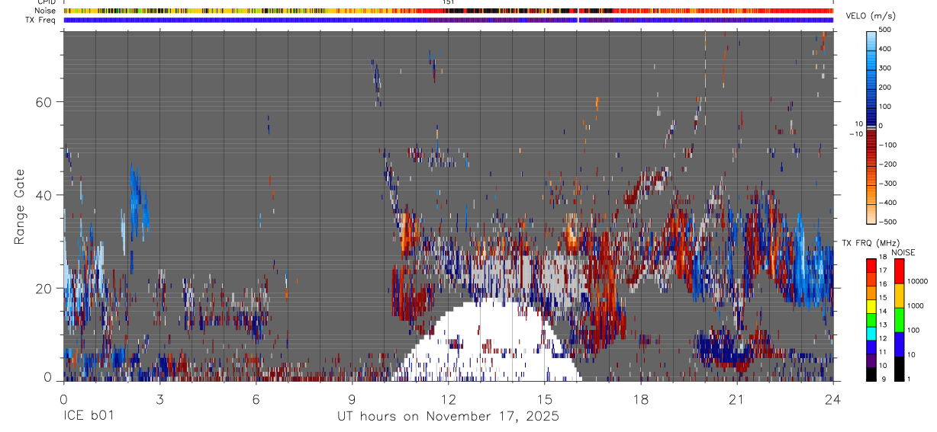The image size is (937, 432).
Task: Click the 1000 tick on NOISE scale
Action: (916, 306)
